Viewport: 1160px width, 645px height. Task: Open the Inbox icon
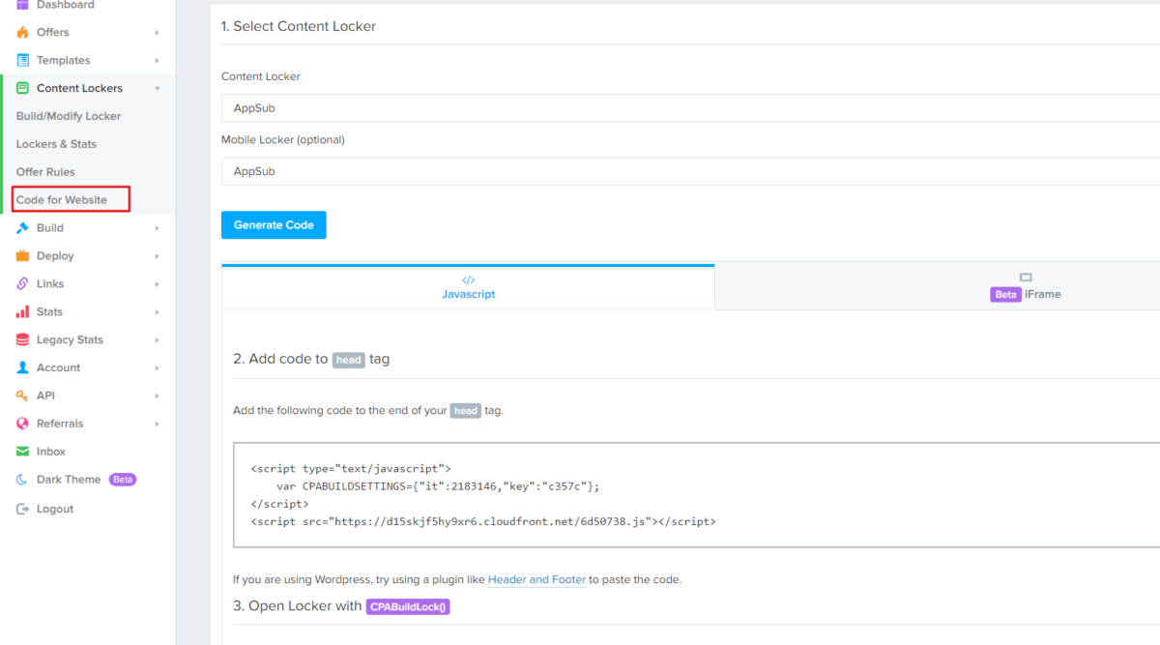22,451
